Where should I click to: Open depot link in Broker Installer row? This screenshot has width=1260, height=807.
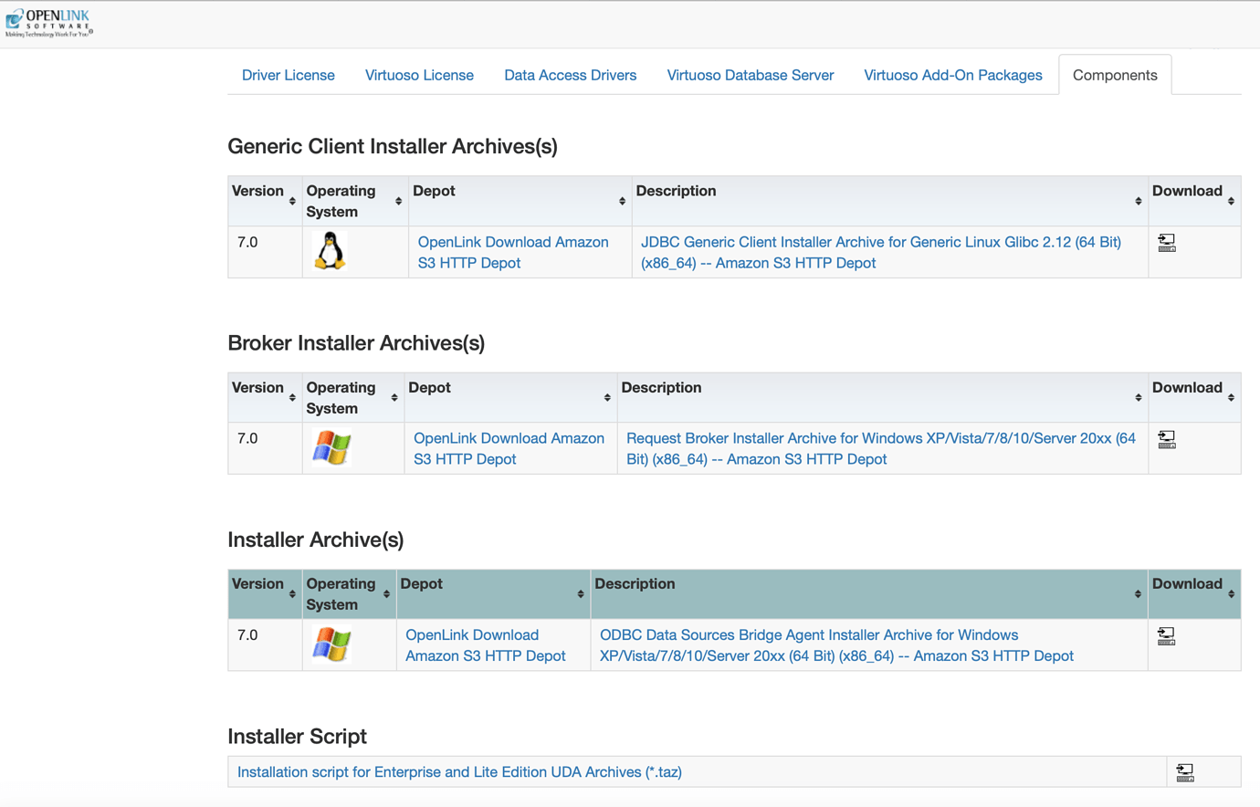509,448
